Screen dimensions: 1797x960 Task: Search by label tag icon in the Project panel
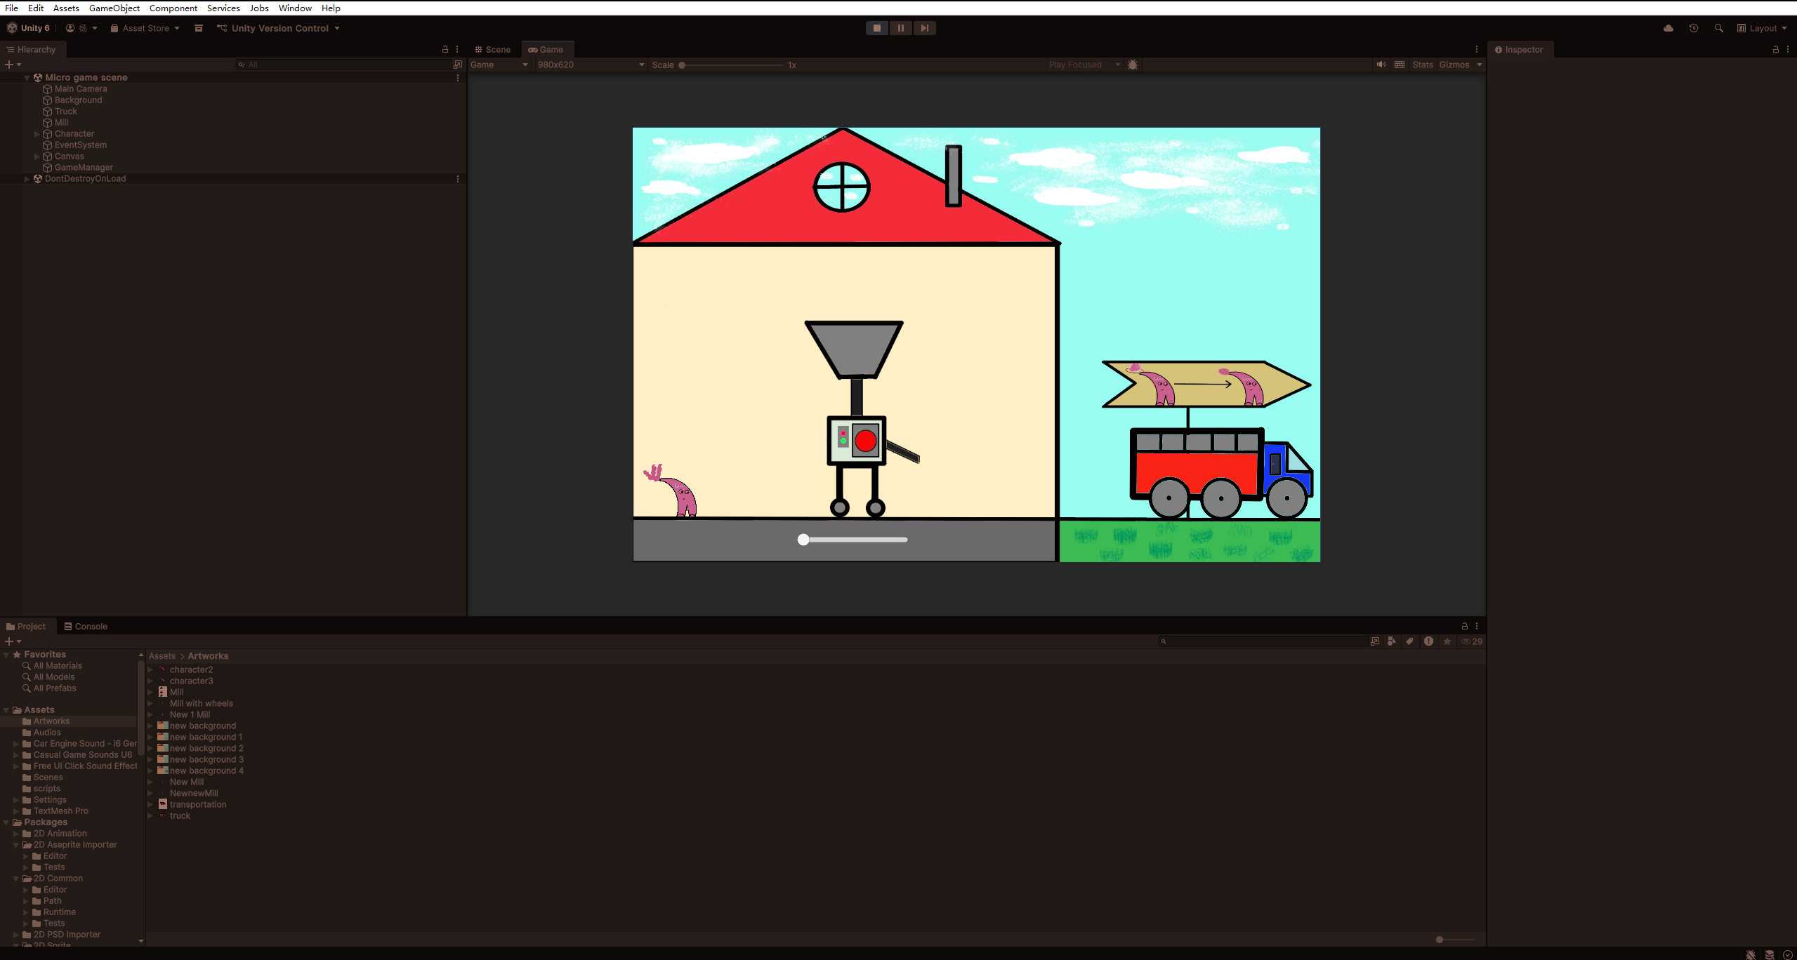(1409, 641)
